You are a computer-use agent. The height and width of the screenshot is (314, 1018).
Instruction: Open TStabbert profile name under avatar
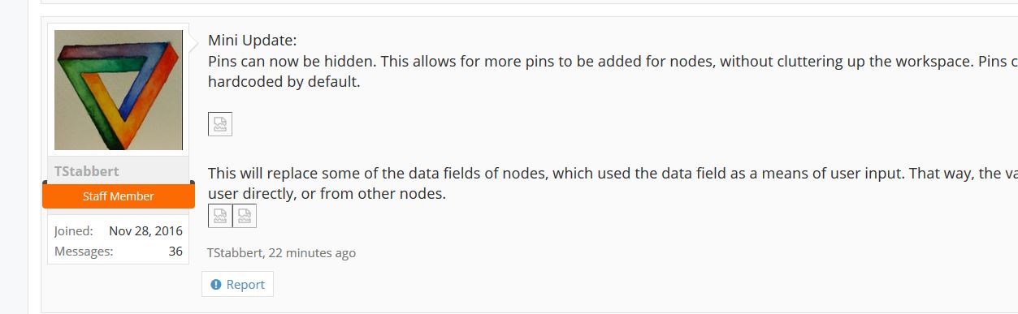coord(86,171)
